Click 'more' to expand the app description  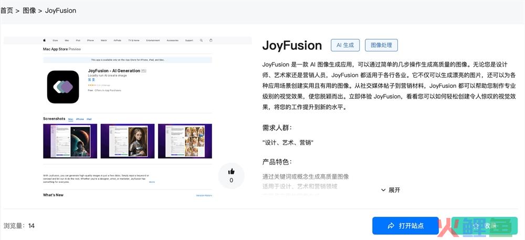point(152,182)
